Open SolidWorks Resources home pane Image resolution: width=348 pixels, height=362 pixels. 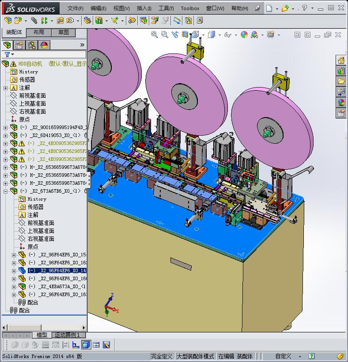pos(341,61)
